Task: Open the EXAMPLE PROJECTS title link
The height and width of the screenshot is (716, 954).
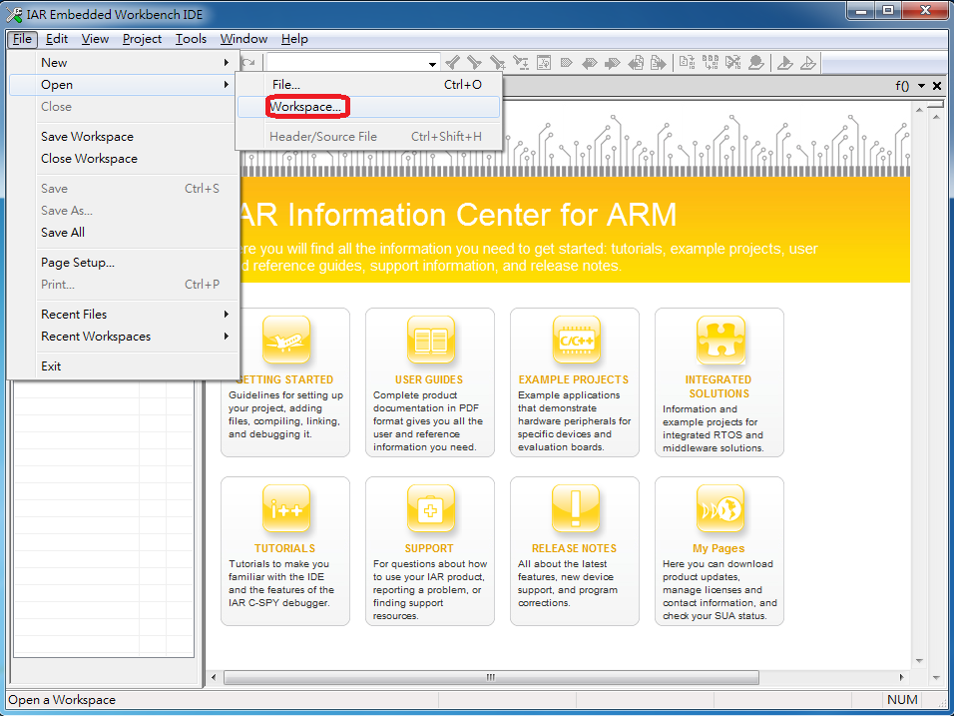Action: point(573,379)
